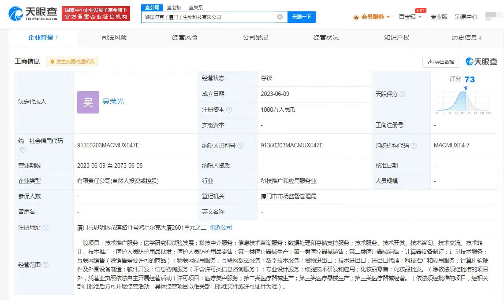The image size is (504, 300).
Task: Open the 查老板 search tab
Action: 174,7
